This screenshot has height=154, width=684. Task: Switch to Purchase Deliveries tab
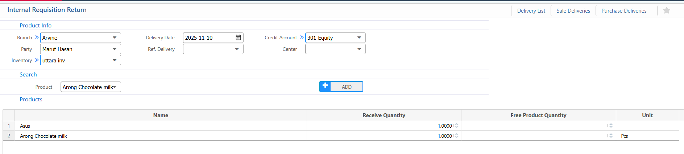click(x=624, y=11)
